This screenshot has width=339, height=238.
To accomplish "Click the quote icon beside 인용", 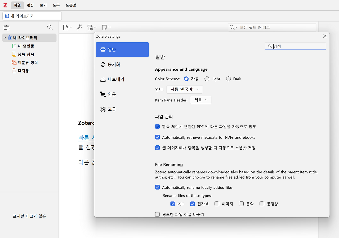I will [103, 94].
